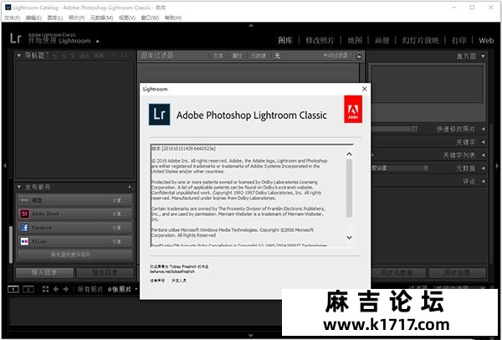Switch to the 图库 (Library) module
The height and width of the screenshot is (340, 502).
pyautogui.click(x=285, y=40)
